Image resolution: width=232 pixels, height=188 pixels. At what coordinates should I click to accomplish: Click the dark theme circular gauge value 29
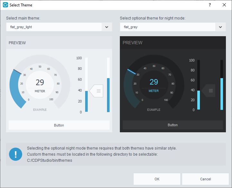pyautogui.click(x=154, y=82)
